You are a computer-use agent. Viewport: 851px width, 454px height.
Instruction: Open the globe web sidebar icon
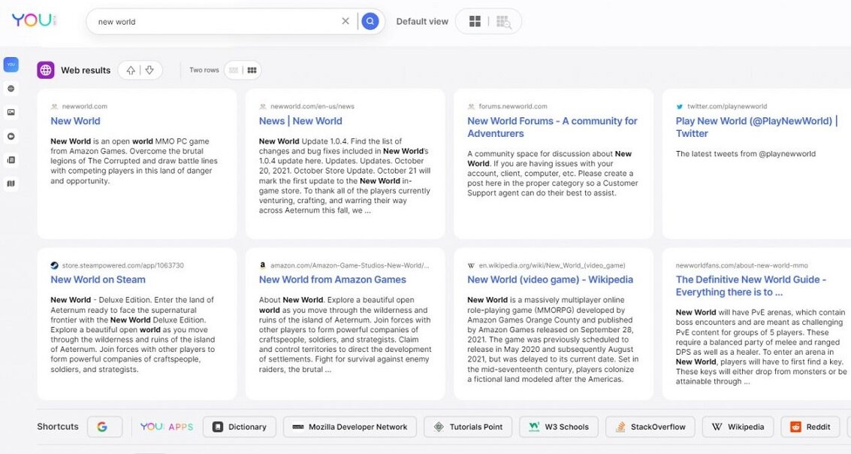click(x=11, y=89)
